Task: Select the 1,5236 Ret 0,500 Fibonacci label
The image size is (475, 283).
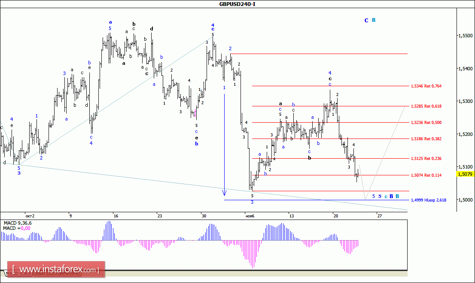Action: 426,123
